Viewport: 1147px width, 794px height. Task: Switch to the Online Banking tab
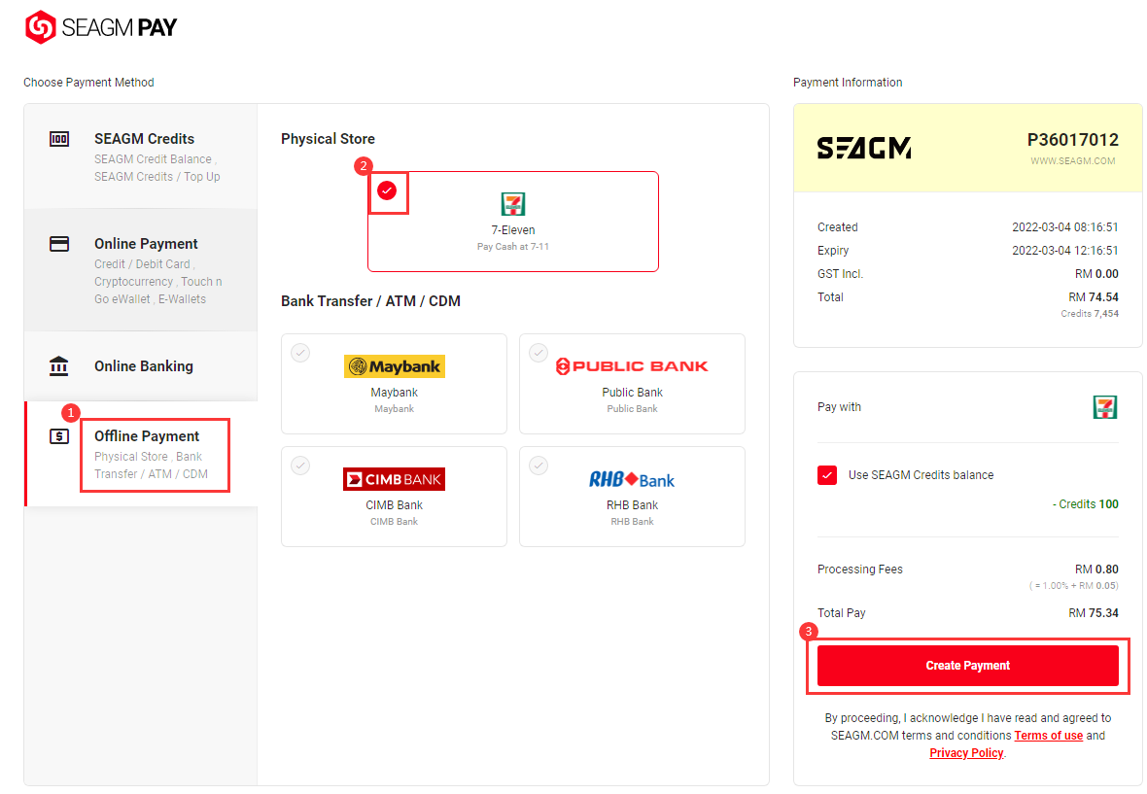(140, 366)
